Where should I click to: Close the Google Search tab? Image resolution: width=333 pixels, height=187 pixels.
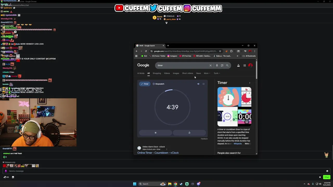(163, 46)
